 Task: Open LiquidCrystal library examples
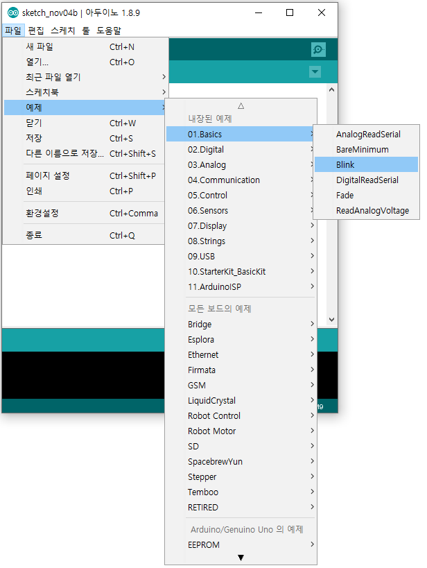241,400
